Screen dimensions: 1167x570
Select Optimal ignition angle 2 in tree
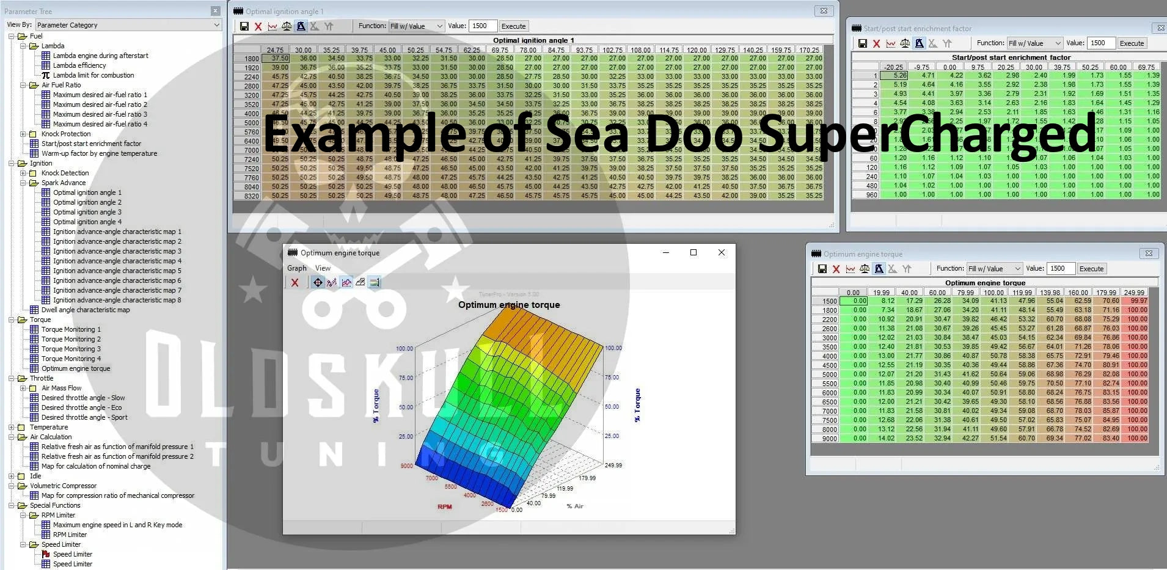pos(87,202)
